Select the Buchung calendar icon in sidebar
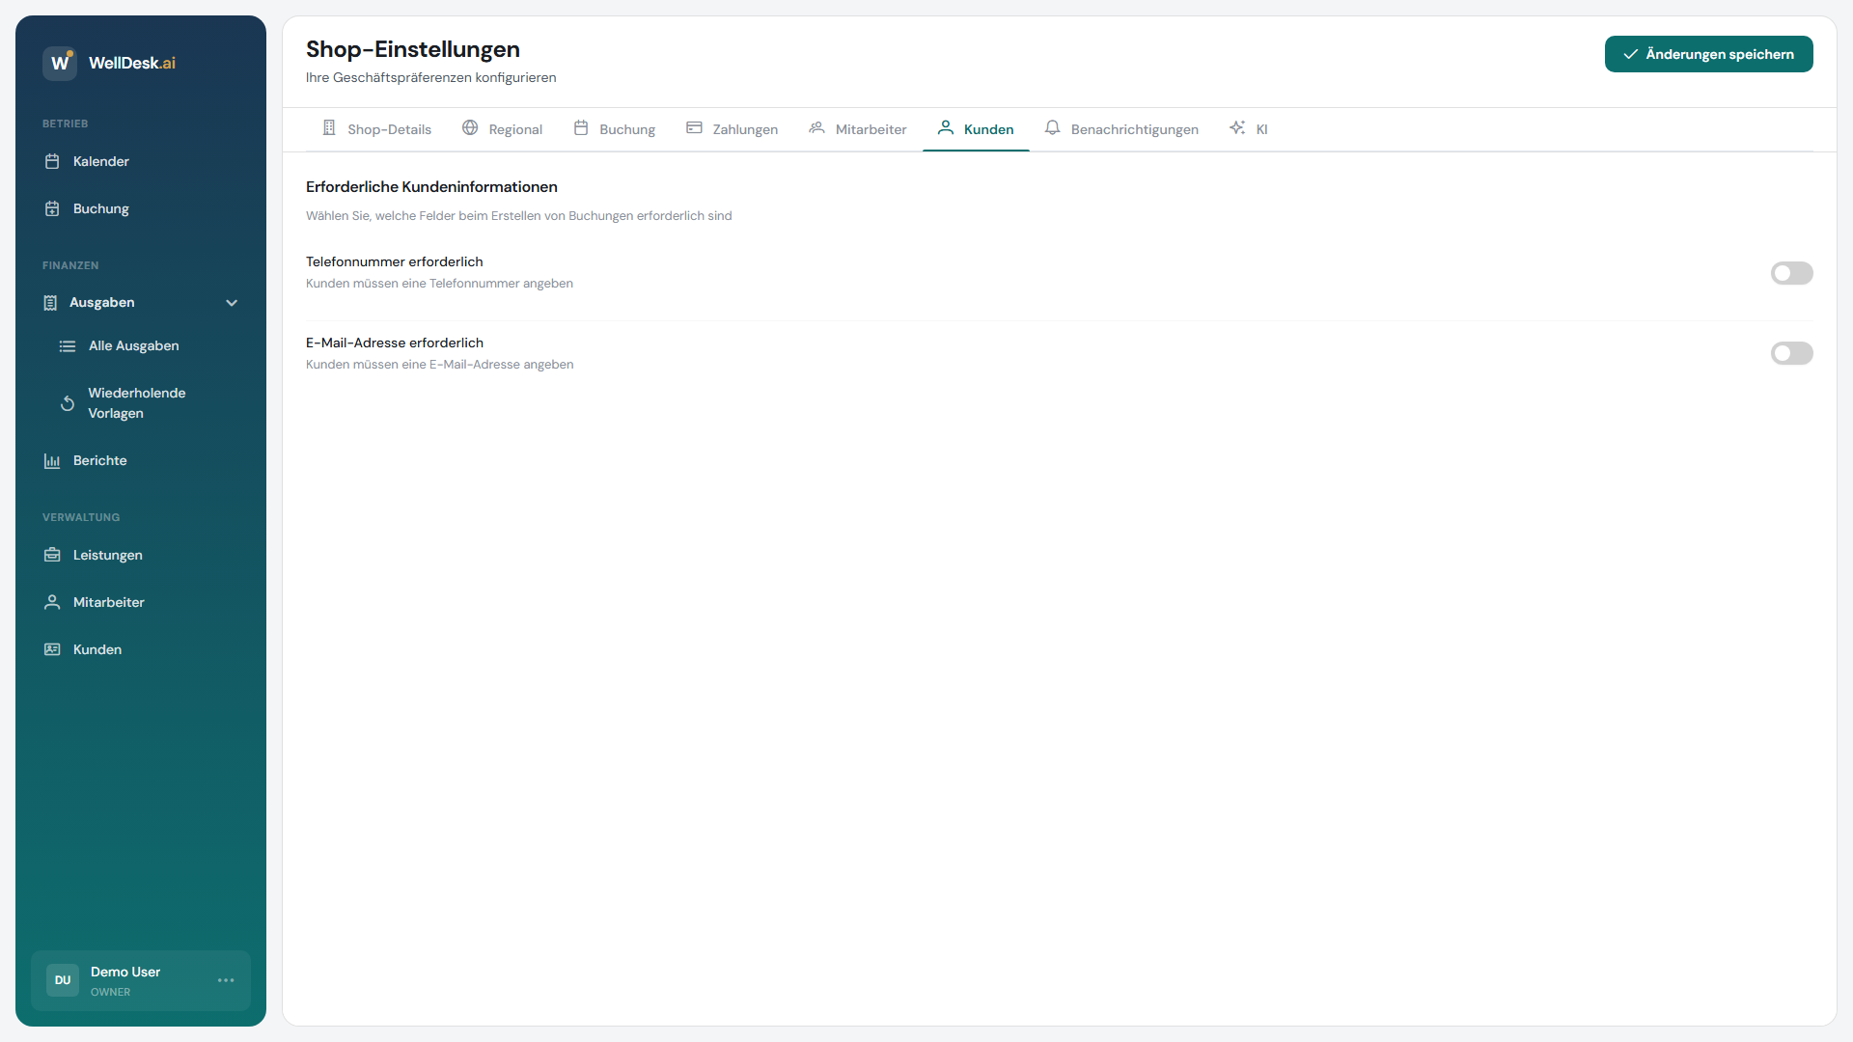1853x1042 pixels. (53, 208)
